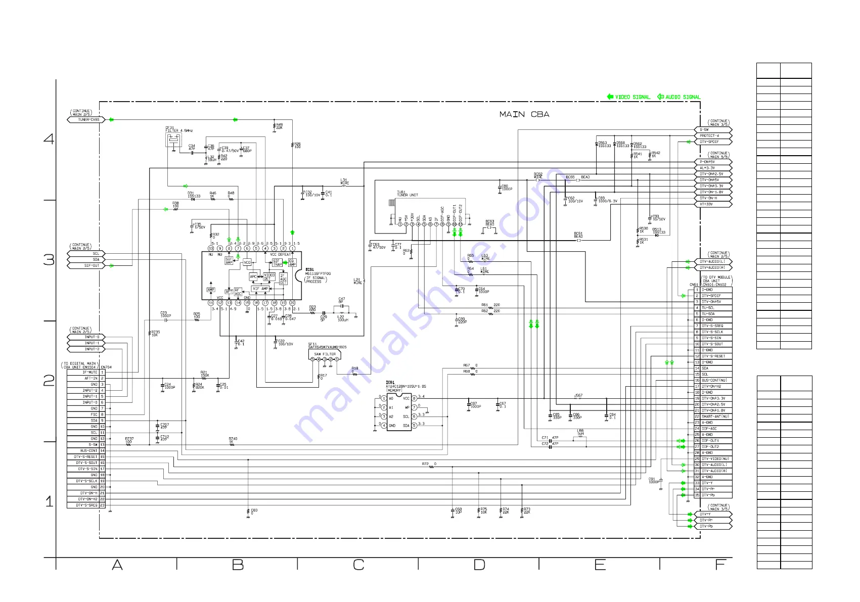Click the VIDEO DET block
The height and width of the screenshot is (602, 860).
(x=269, y=277)
